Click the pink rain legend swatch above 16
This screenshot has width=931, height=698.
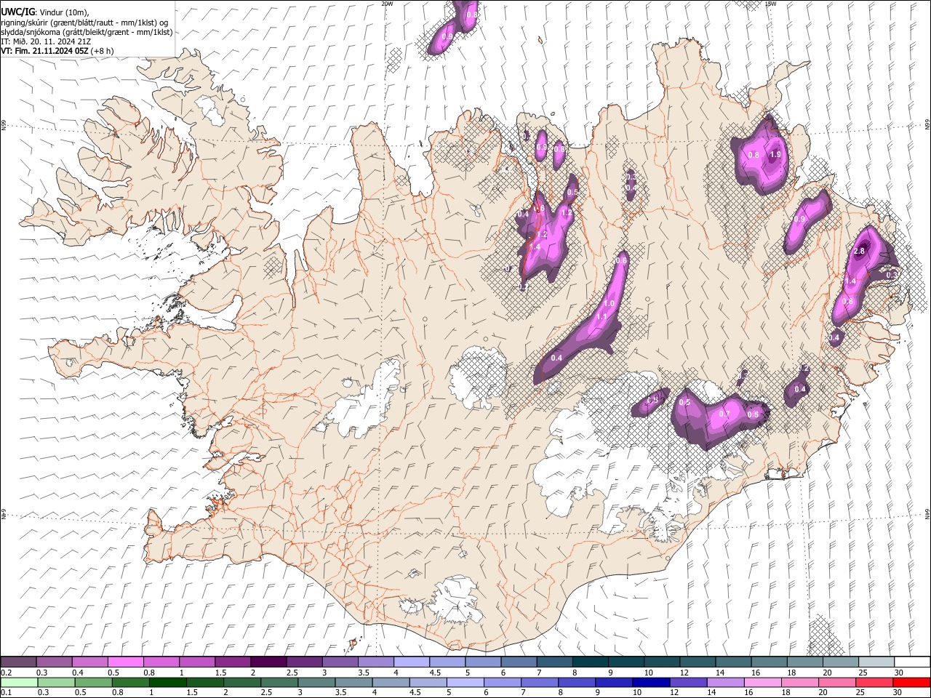762,682
